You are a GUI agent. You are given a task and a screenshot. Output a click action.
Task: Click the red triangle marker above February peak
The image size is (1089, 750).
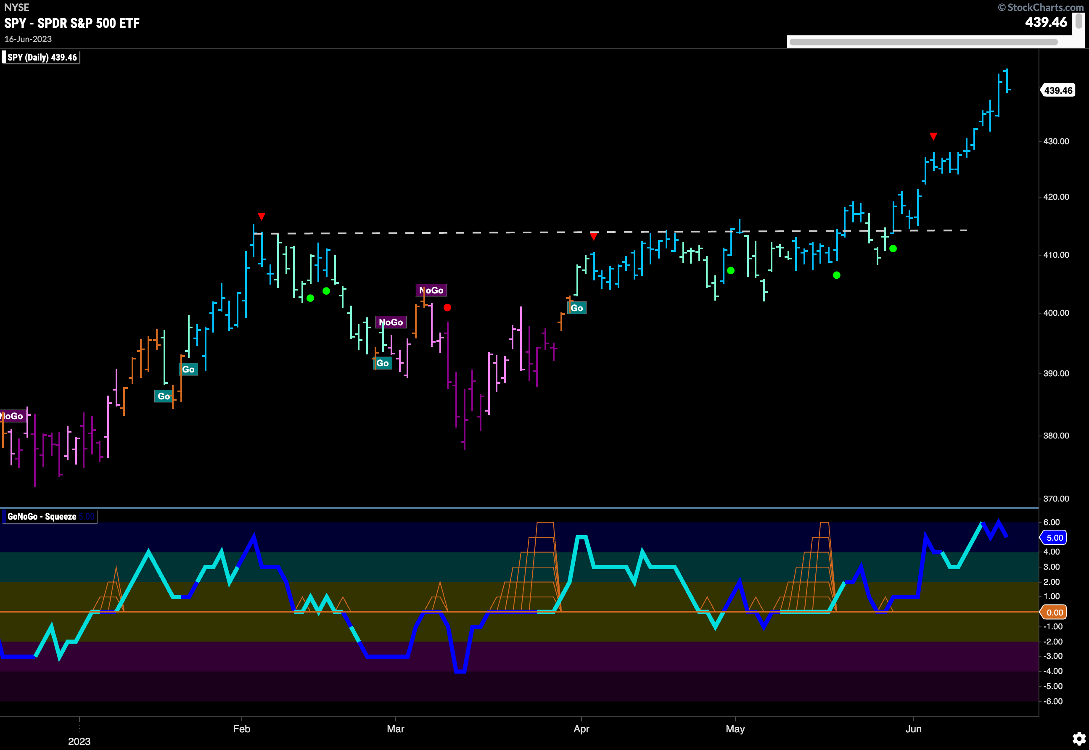262,217
